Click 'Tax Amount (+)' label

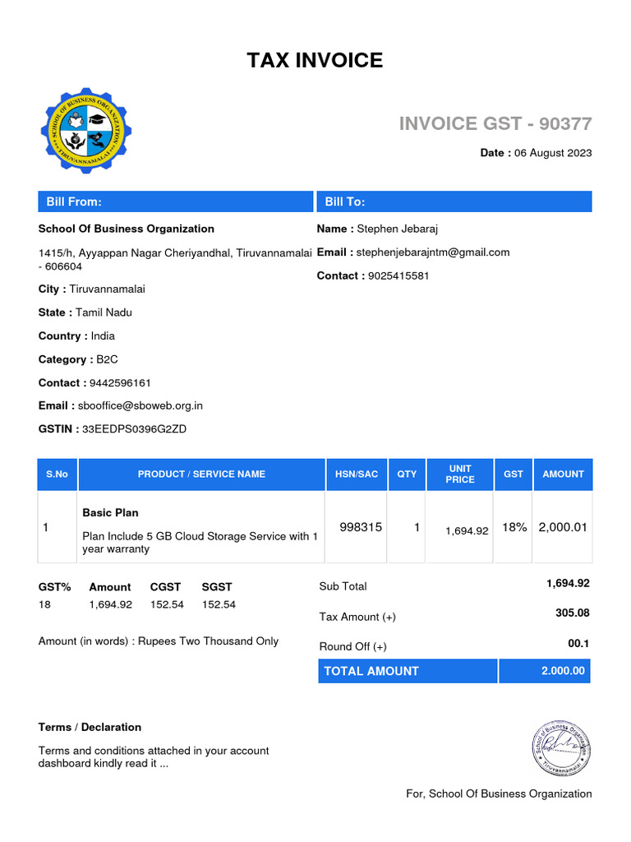point(357,617)
